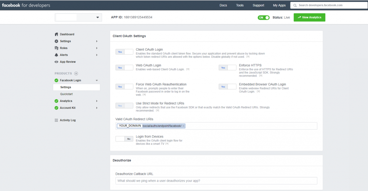Click the Valid OAuth Redirect URIs field
Screen dimensions: 368x191
[x=216, y=126]
